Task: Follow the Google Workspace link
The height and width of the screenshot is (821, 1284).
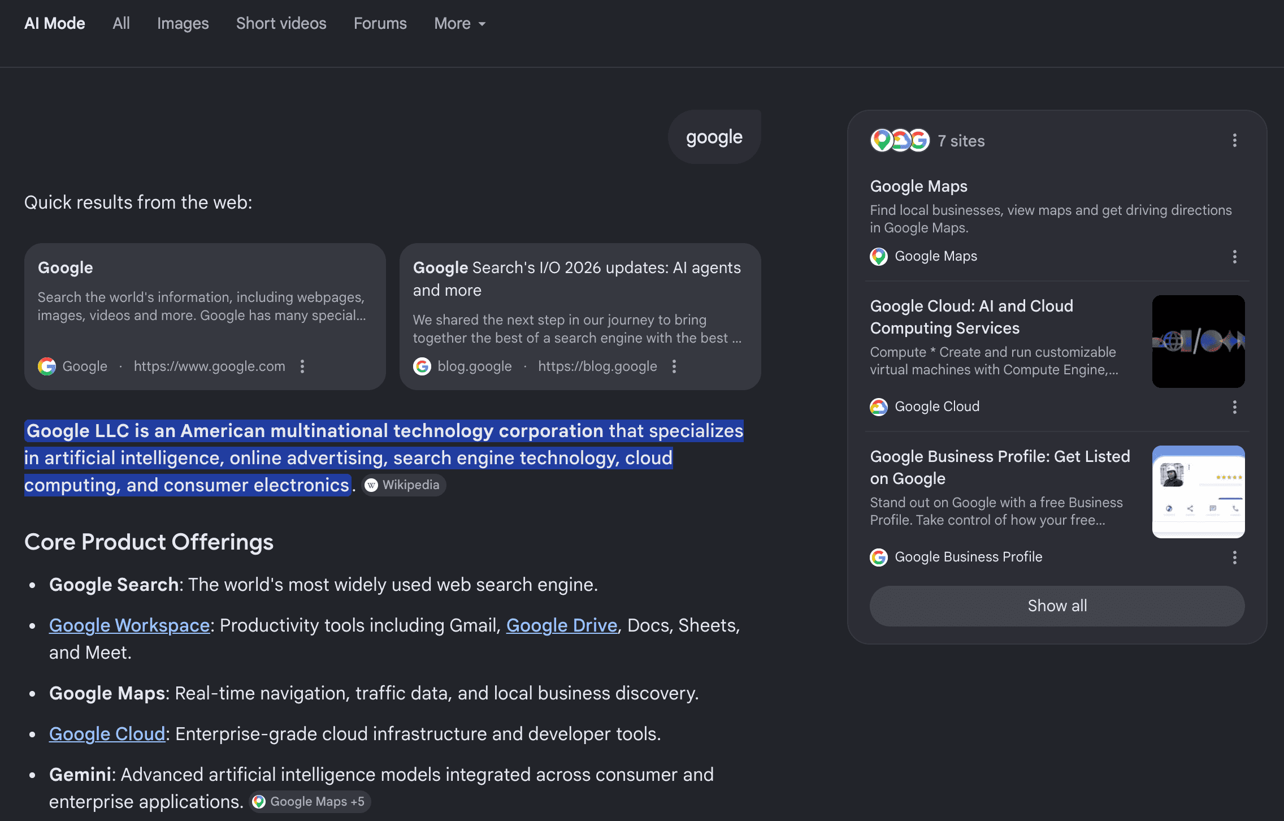Action: coord(129,625)
